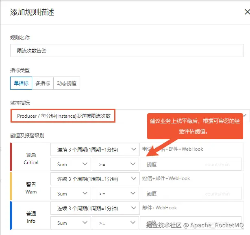Viewport: 250px width, 235px height.
Task: Click the 普通 Info level label
Action: coord(31,217)
